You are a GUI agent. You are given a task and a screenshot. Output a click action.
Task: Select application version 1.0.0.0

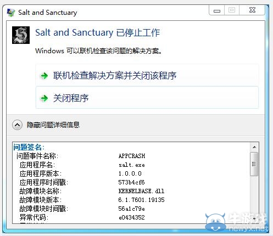pos(130,173)
